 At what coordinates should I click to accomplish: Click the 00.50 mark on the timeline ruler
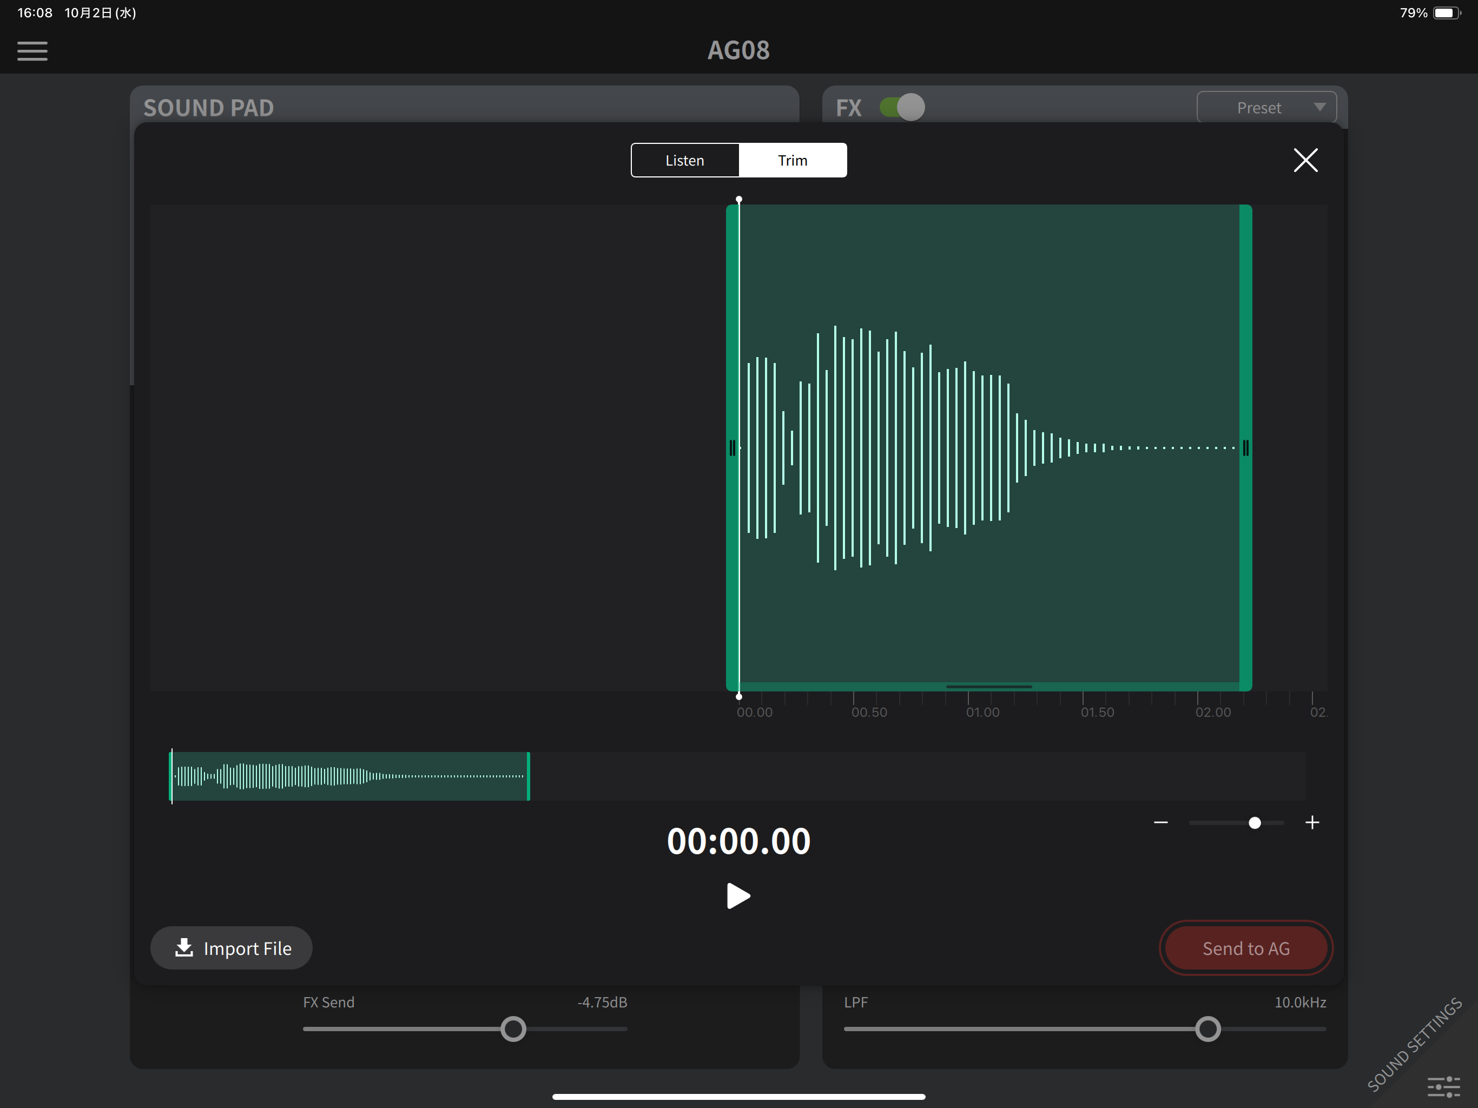(869, 713)
